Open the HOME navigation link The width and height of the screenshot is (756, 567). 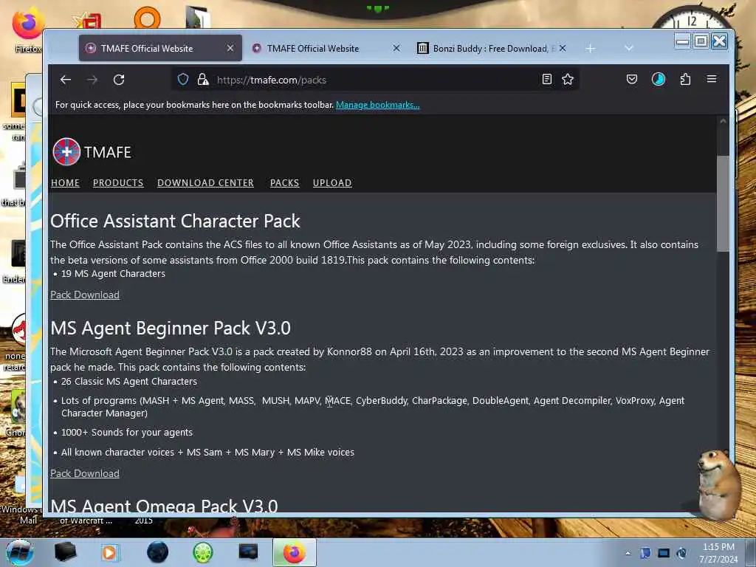coord(65,183)
